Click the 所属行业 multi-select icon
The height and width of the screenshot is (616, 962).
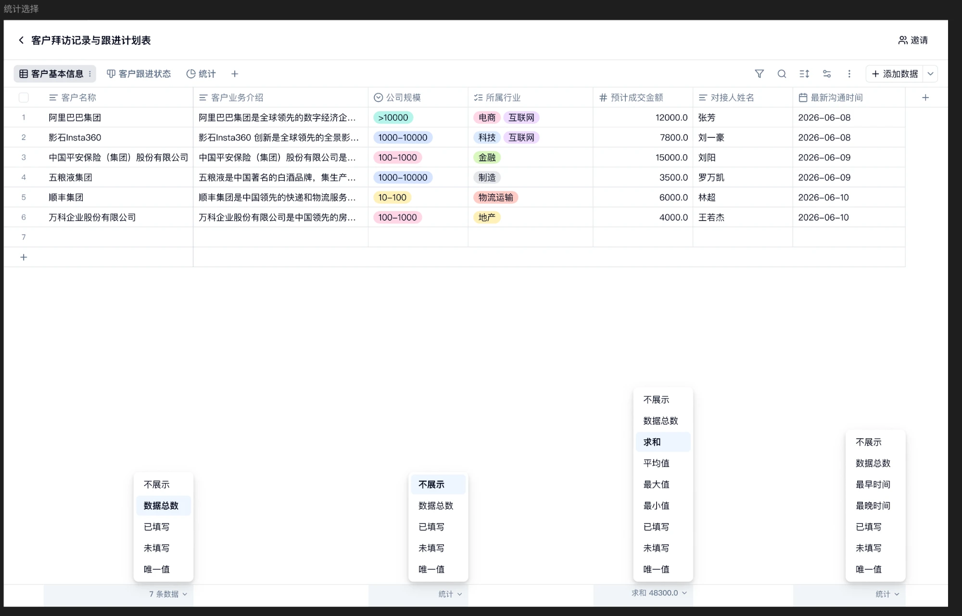[x=478, y=98]
